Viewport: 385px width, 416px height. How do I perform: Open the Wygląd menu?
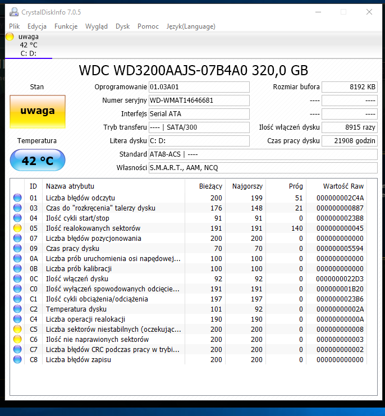97,26
